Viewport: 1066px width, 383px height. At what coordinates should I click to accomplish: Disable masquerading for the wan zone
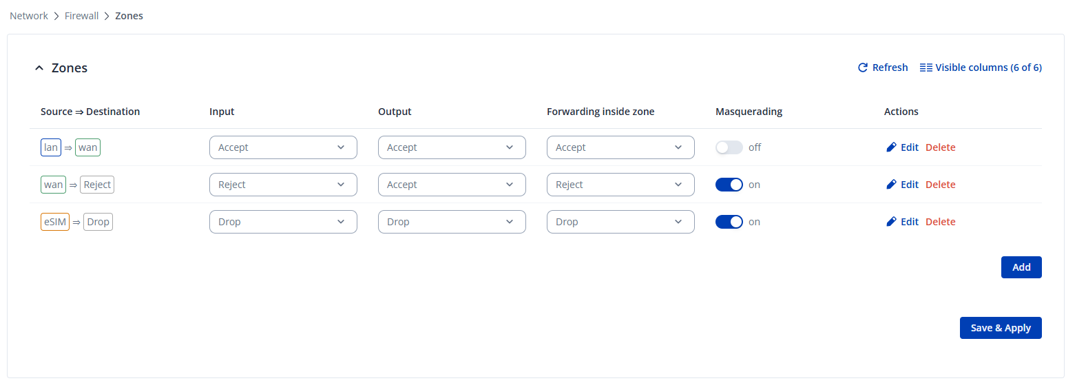coord(729,185)
